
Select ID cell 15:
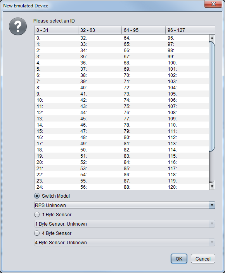point(56,131)
